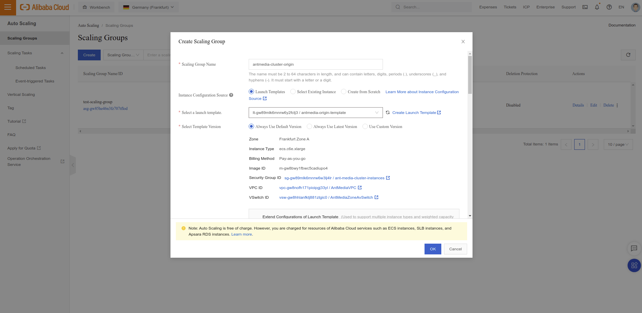Refresh the scaling groups table
642x313 pixels.
click(x=628, y=55)
